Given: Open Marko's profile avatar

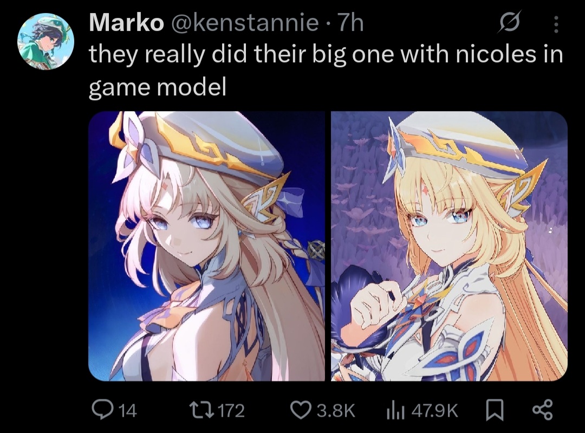Looking at the screenshot, I should (45, 41).
